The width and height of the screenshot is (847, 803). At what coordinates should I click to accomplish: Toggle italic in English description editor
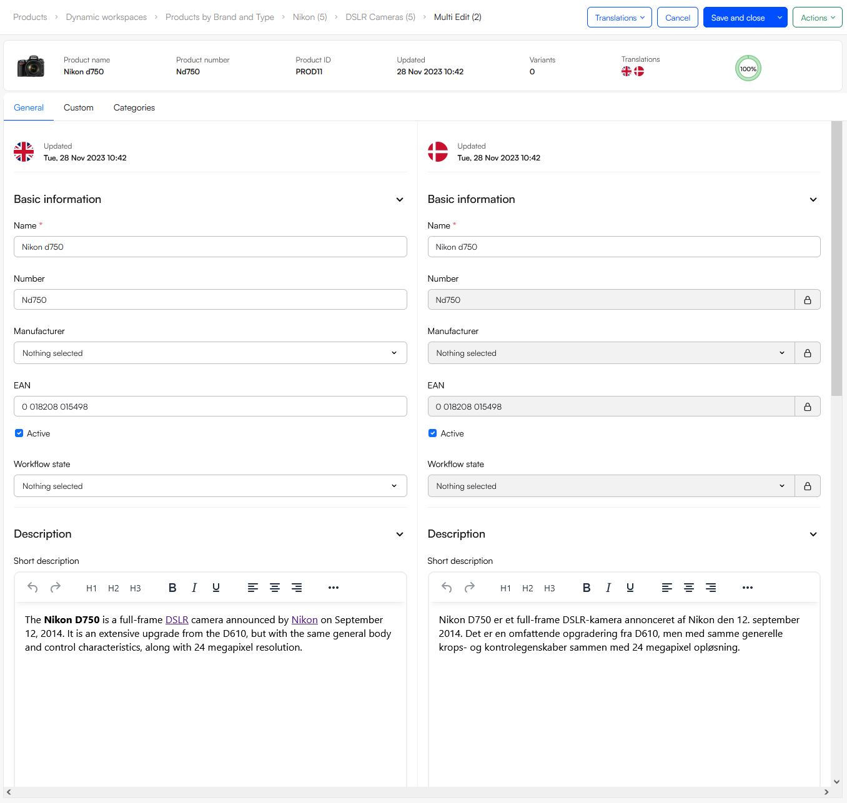194,588
